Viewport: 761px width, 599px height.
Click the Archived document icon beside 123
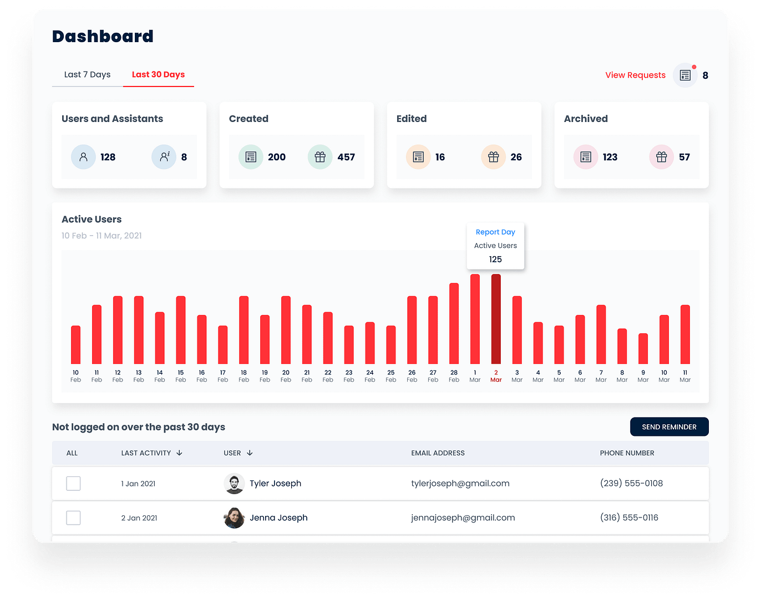point(586,157)
